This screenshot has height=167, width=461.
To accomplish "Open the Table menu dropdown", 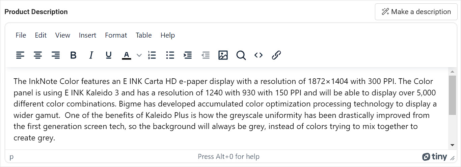I will coord(144,35).
